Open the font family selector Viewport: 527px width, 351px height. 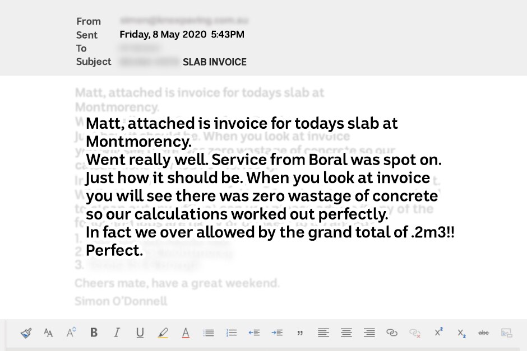point(48,332)
